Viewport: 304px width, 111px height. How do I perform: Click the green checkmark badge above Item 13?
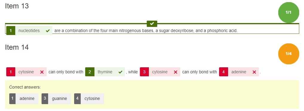click(152, 24)
